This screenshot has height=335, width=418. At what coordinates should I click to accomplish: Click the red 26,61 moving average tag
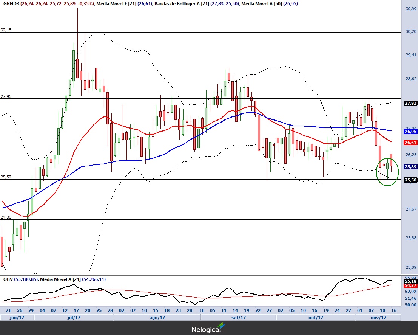[410, 143]
